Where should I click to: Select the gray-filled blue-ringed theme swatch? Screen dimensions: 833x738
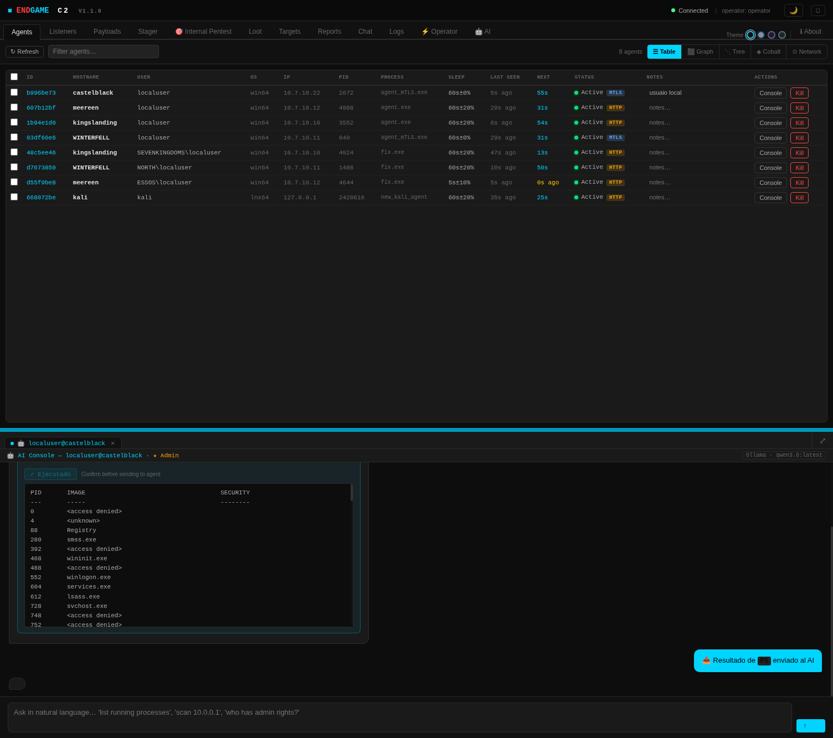761,35
